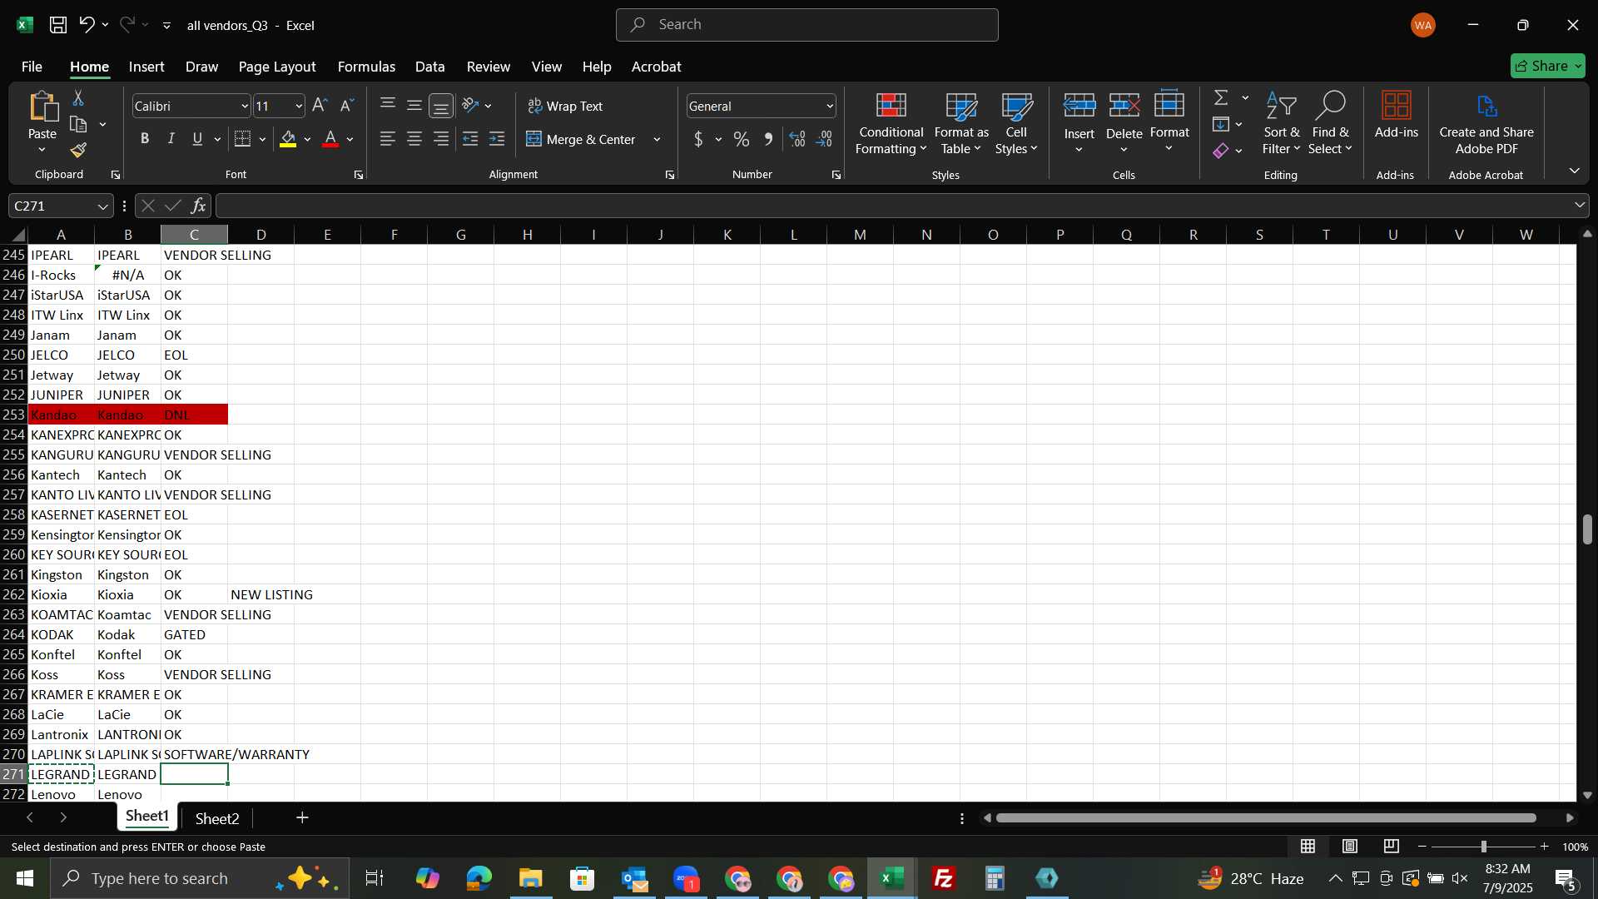Open Format as Table
Screen dimensions: 1598x899
pos(961,124)
